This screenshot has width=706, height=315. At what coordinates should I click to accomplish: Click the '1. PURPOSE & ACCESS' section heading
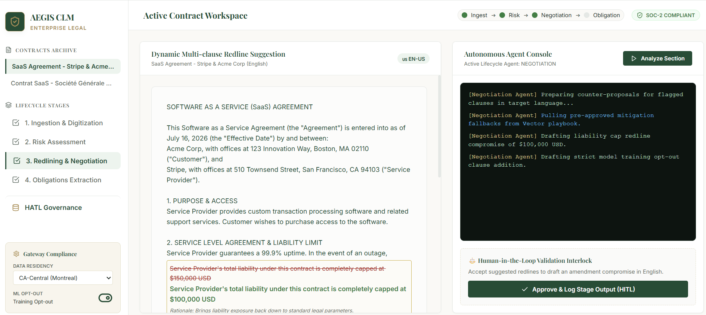[x=202, y=201]
